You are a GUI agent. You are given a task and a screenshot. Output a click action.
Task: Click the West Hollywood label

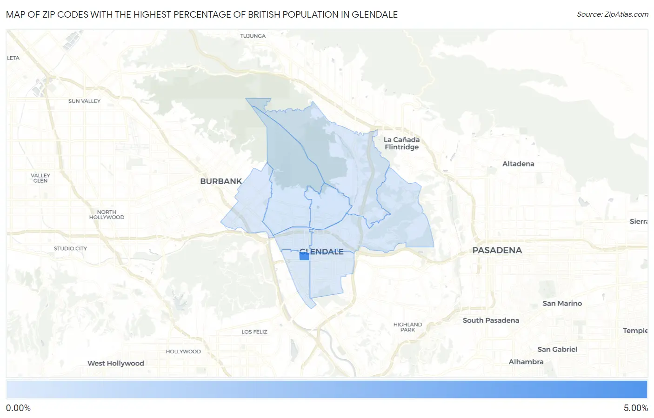(116, 363)
